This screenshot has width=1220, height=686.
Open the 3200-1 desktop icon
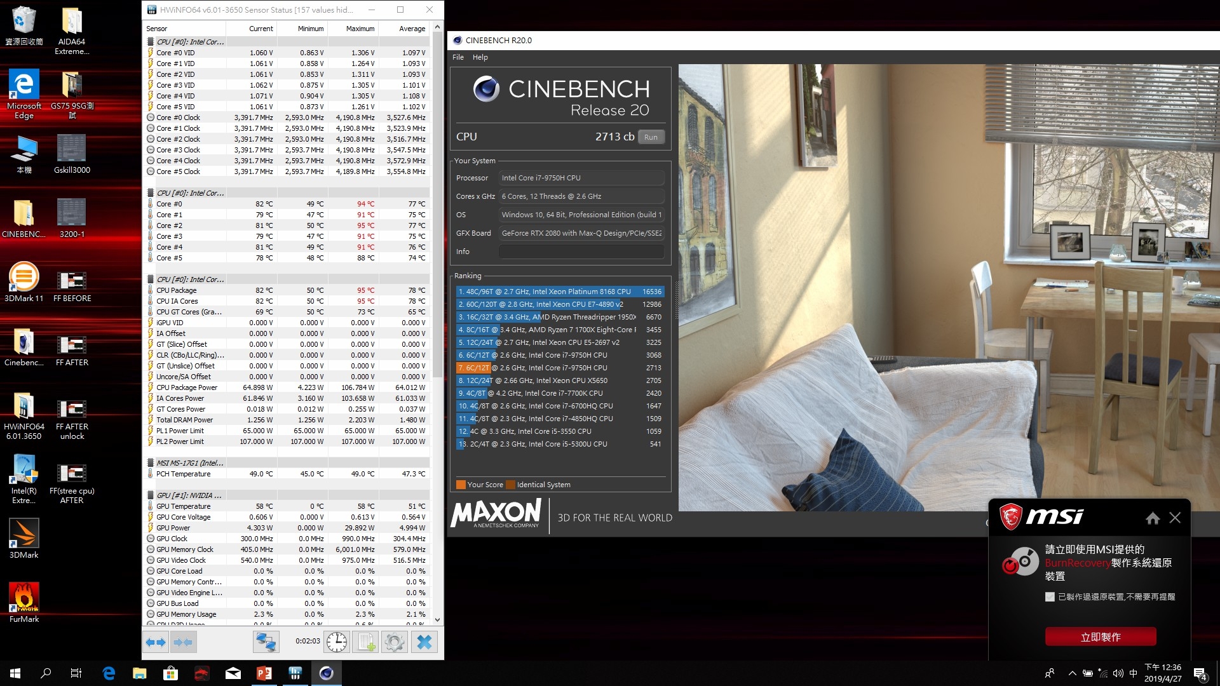point(72,218)
